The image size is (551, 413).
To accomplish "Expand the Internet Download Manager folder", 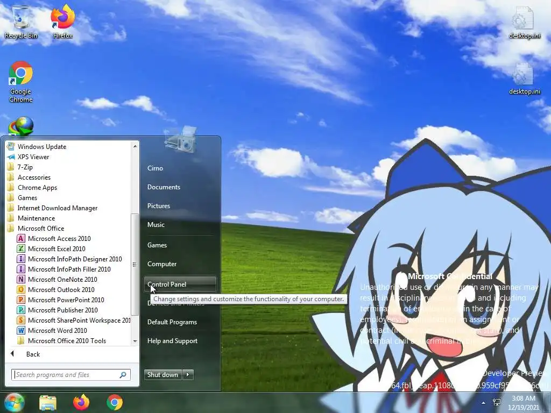I will [52, 208].
